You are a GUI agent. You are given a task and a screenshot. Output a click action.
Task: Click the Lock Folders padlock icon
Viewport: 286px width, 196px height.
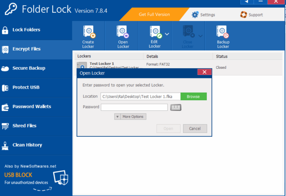[5, 30]
